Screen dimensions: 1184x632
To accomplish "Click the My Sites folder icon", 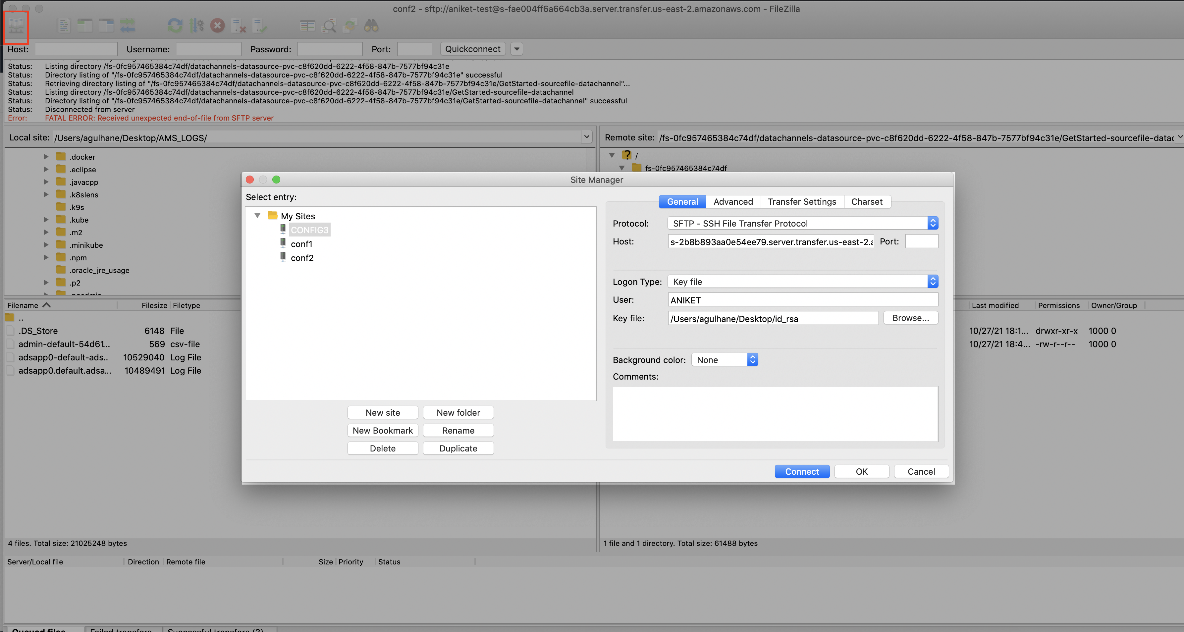I will point(273,215).
